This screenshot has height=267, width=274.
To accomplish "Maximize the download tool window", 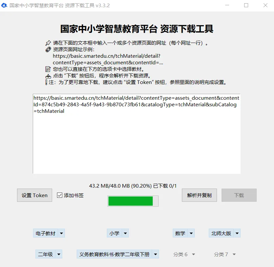I will pos(246,6).
